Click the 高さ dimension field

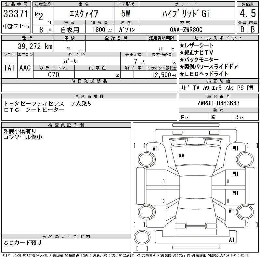click(246, 117)
